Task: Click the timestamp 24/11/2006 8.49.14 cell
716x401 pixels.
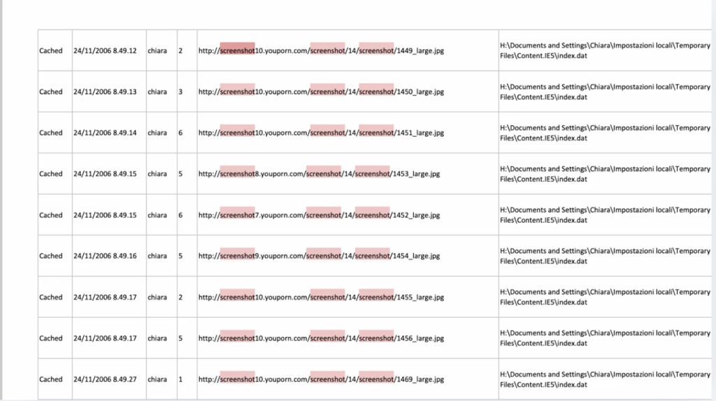Action: click(x=105, y=133)
